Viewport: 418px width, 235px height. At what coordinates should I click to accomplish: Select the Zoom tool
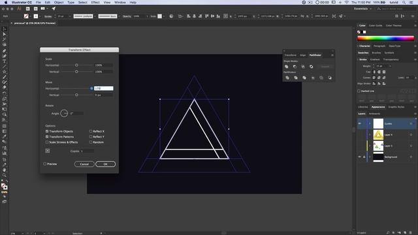pos(4,175)
